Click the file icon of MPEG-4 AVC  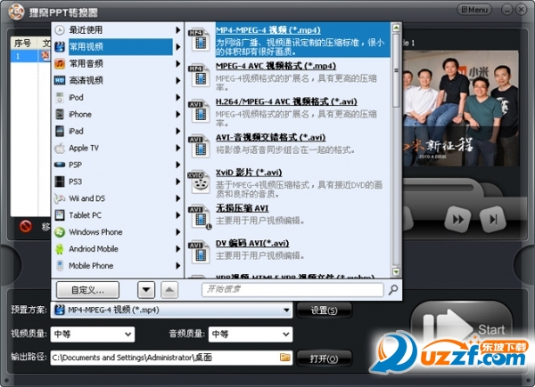(x=199, y=76)
